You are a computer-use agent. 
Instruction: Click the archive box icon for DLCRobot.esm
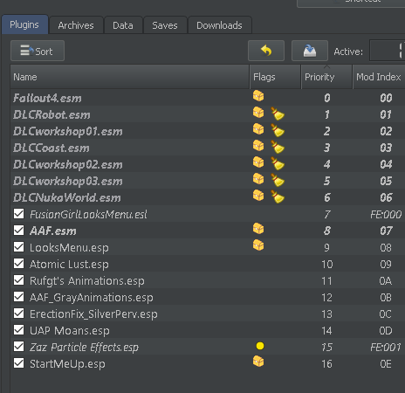[258, 113]
